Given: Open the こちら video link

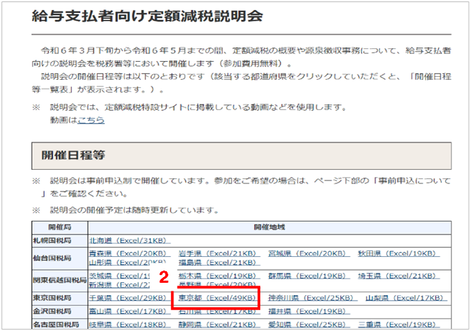Looking at the screenshot, I should click(x=91, y=120).
